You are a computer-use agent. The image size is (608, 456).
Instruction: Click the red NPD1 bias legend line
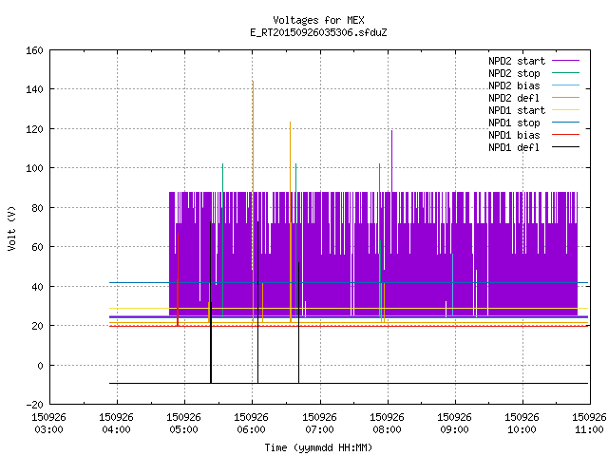point(565,135)
